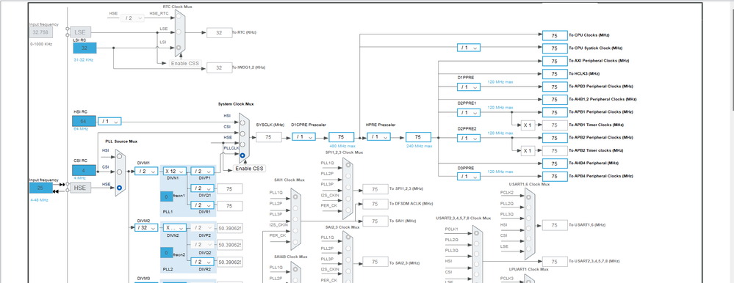Open the CPU Systick clock divider dropdown

pyautogui.click(x=469, y=48)
